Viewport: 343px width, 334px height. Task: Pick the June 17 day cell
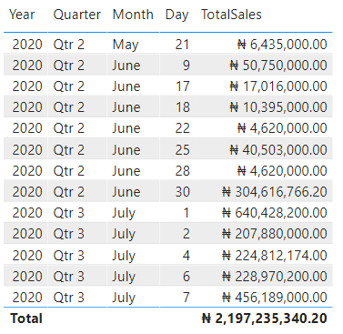tap(183, 86)
